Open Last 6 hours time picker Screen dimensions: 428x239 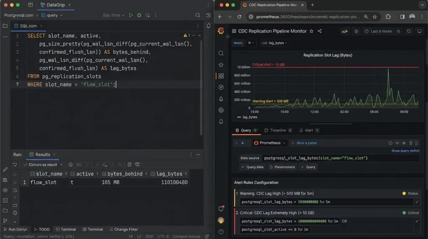pos(378,31)
